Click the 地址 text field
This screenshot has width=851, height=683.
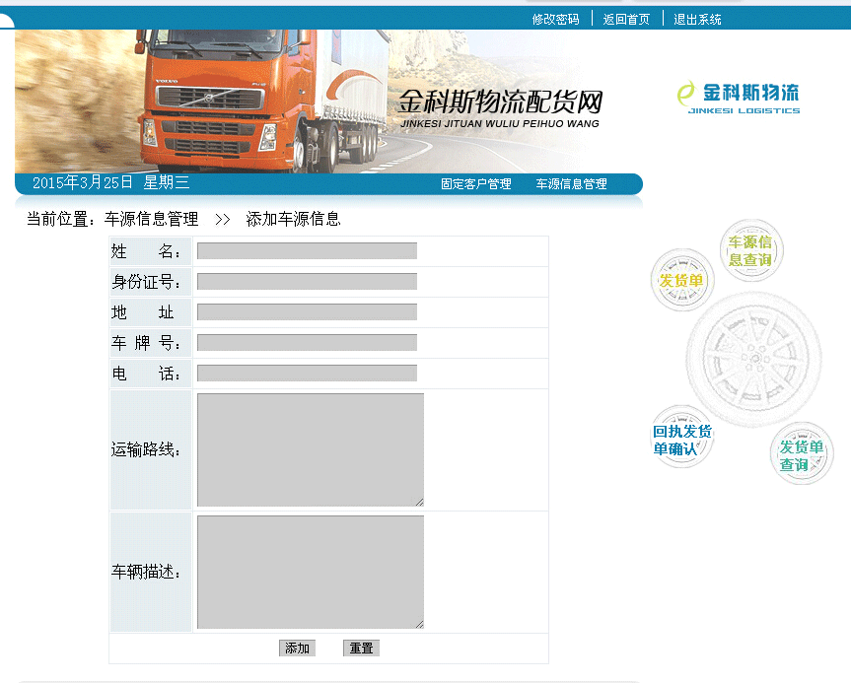pyautogui.click(x=306, y=311)
